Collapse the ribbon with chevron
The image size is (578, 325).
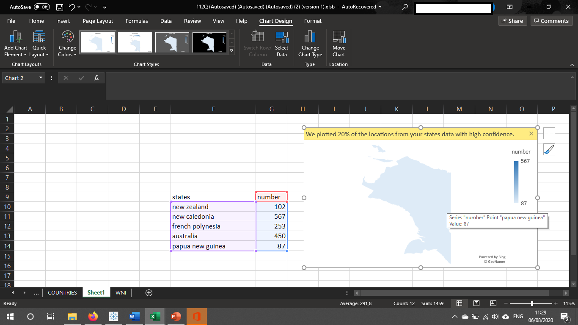[572, 65]
